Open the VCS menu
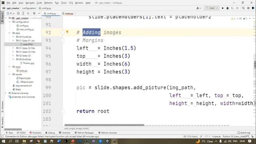The image size is (256, 144). pos(71,3)
